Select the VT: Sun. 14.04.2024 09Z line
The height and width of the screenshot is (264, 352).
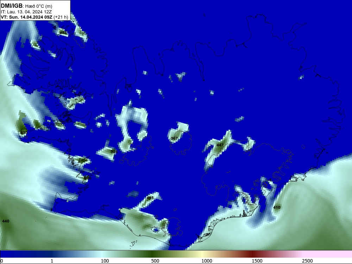tap(34, 17)
